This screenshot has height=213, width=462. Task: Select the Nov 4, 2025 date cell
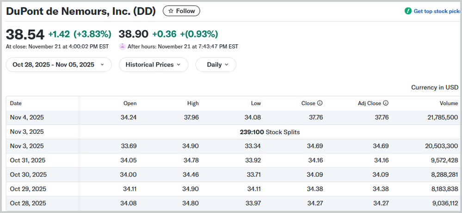click(x=27, y=118)
